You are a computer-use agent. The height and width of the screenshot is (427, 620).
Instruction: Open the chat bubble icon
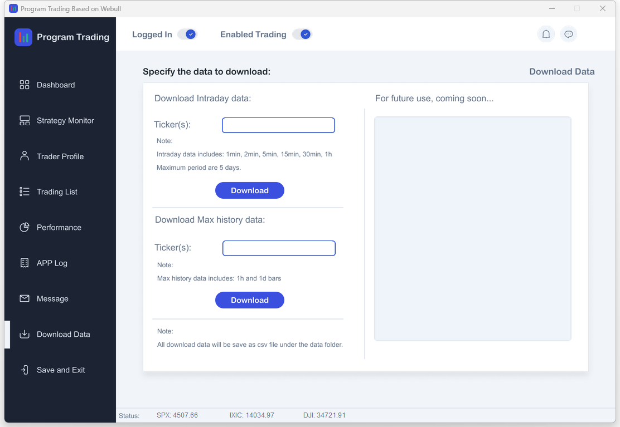coord(569,35)
